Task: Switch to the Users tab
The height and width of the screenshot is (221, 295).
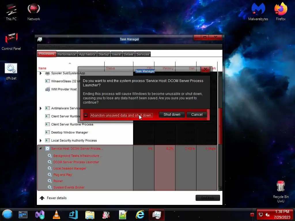Action: tap(116, 54)
